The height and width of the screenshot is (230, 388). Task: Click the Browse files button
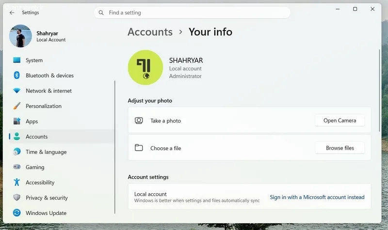click(x=340, y=148)
